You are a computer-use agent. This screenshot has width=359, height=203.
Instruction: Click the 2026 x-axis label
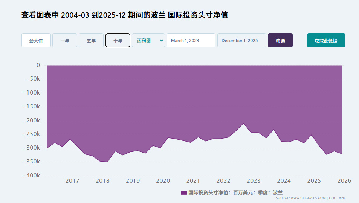pos(344,181)
